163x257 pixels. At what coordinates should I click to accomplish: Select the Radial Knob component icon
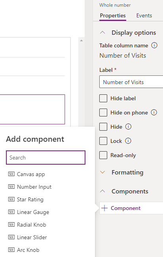point(11,224)
